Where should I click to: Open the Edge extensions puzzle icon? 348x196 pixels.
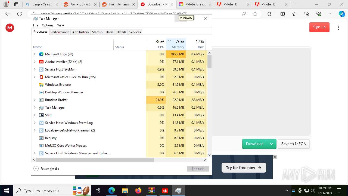coord(269,14)
